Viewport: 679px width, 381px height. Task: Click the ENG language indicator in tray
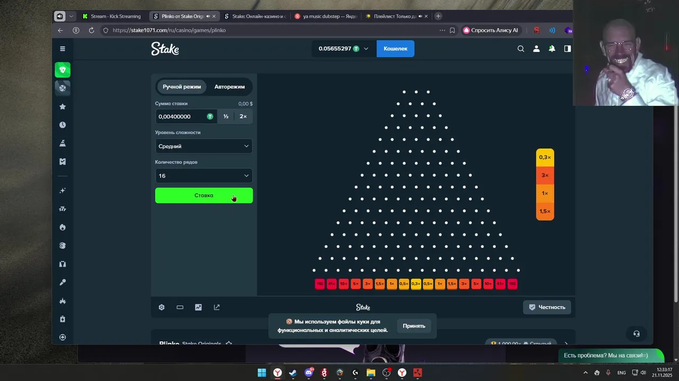click(x=622, y=373)
